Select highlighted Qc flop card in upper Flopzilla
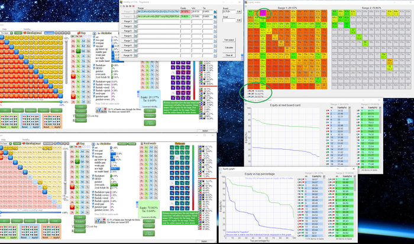 (x=78, y=51)
